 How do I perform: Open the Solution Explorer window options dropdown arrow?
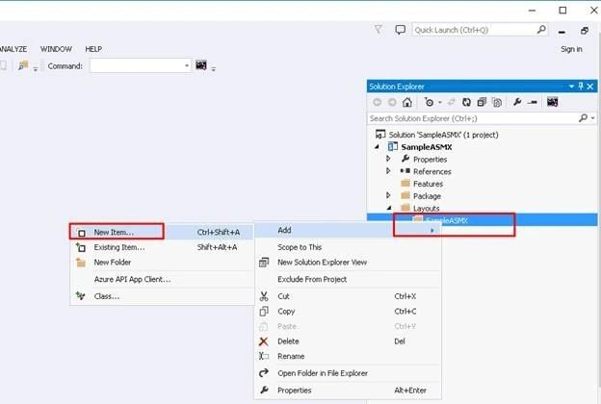pos(571,87)
